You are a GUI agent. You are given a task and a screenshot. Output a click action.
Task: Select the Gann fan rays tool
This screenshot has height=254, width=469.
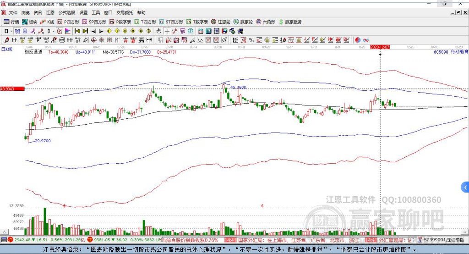click(x=169, y=40)
